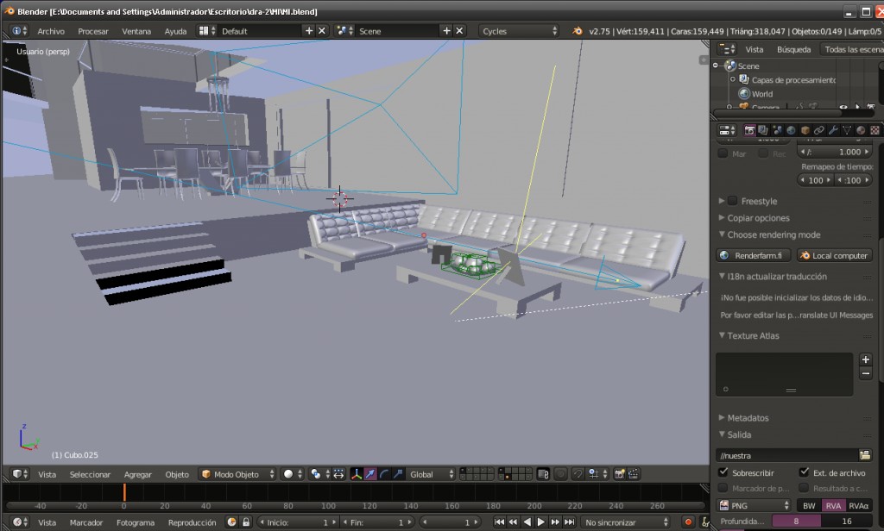Click the Local computer button
884x531 pixels.
833,255
